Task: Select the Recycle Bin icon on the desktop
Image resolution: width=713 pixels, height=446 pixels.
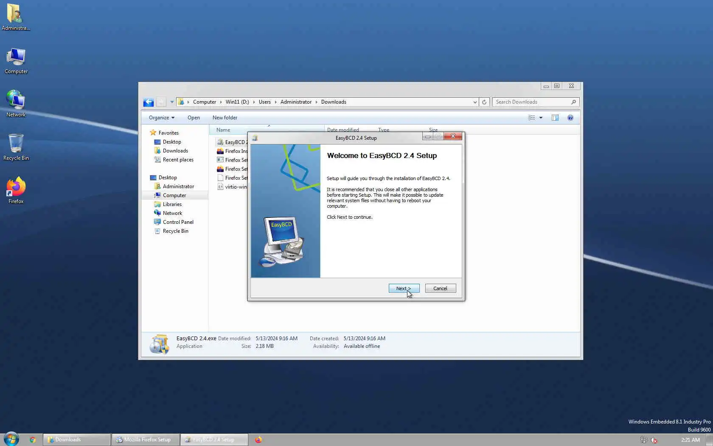Action: pos(16,147)
